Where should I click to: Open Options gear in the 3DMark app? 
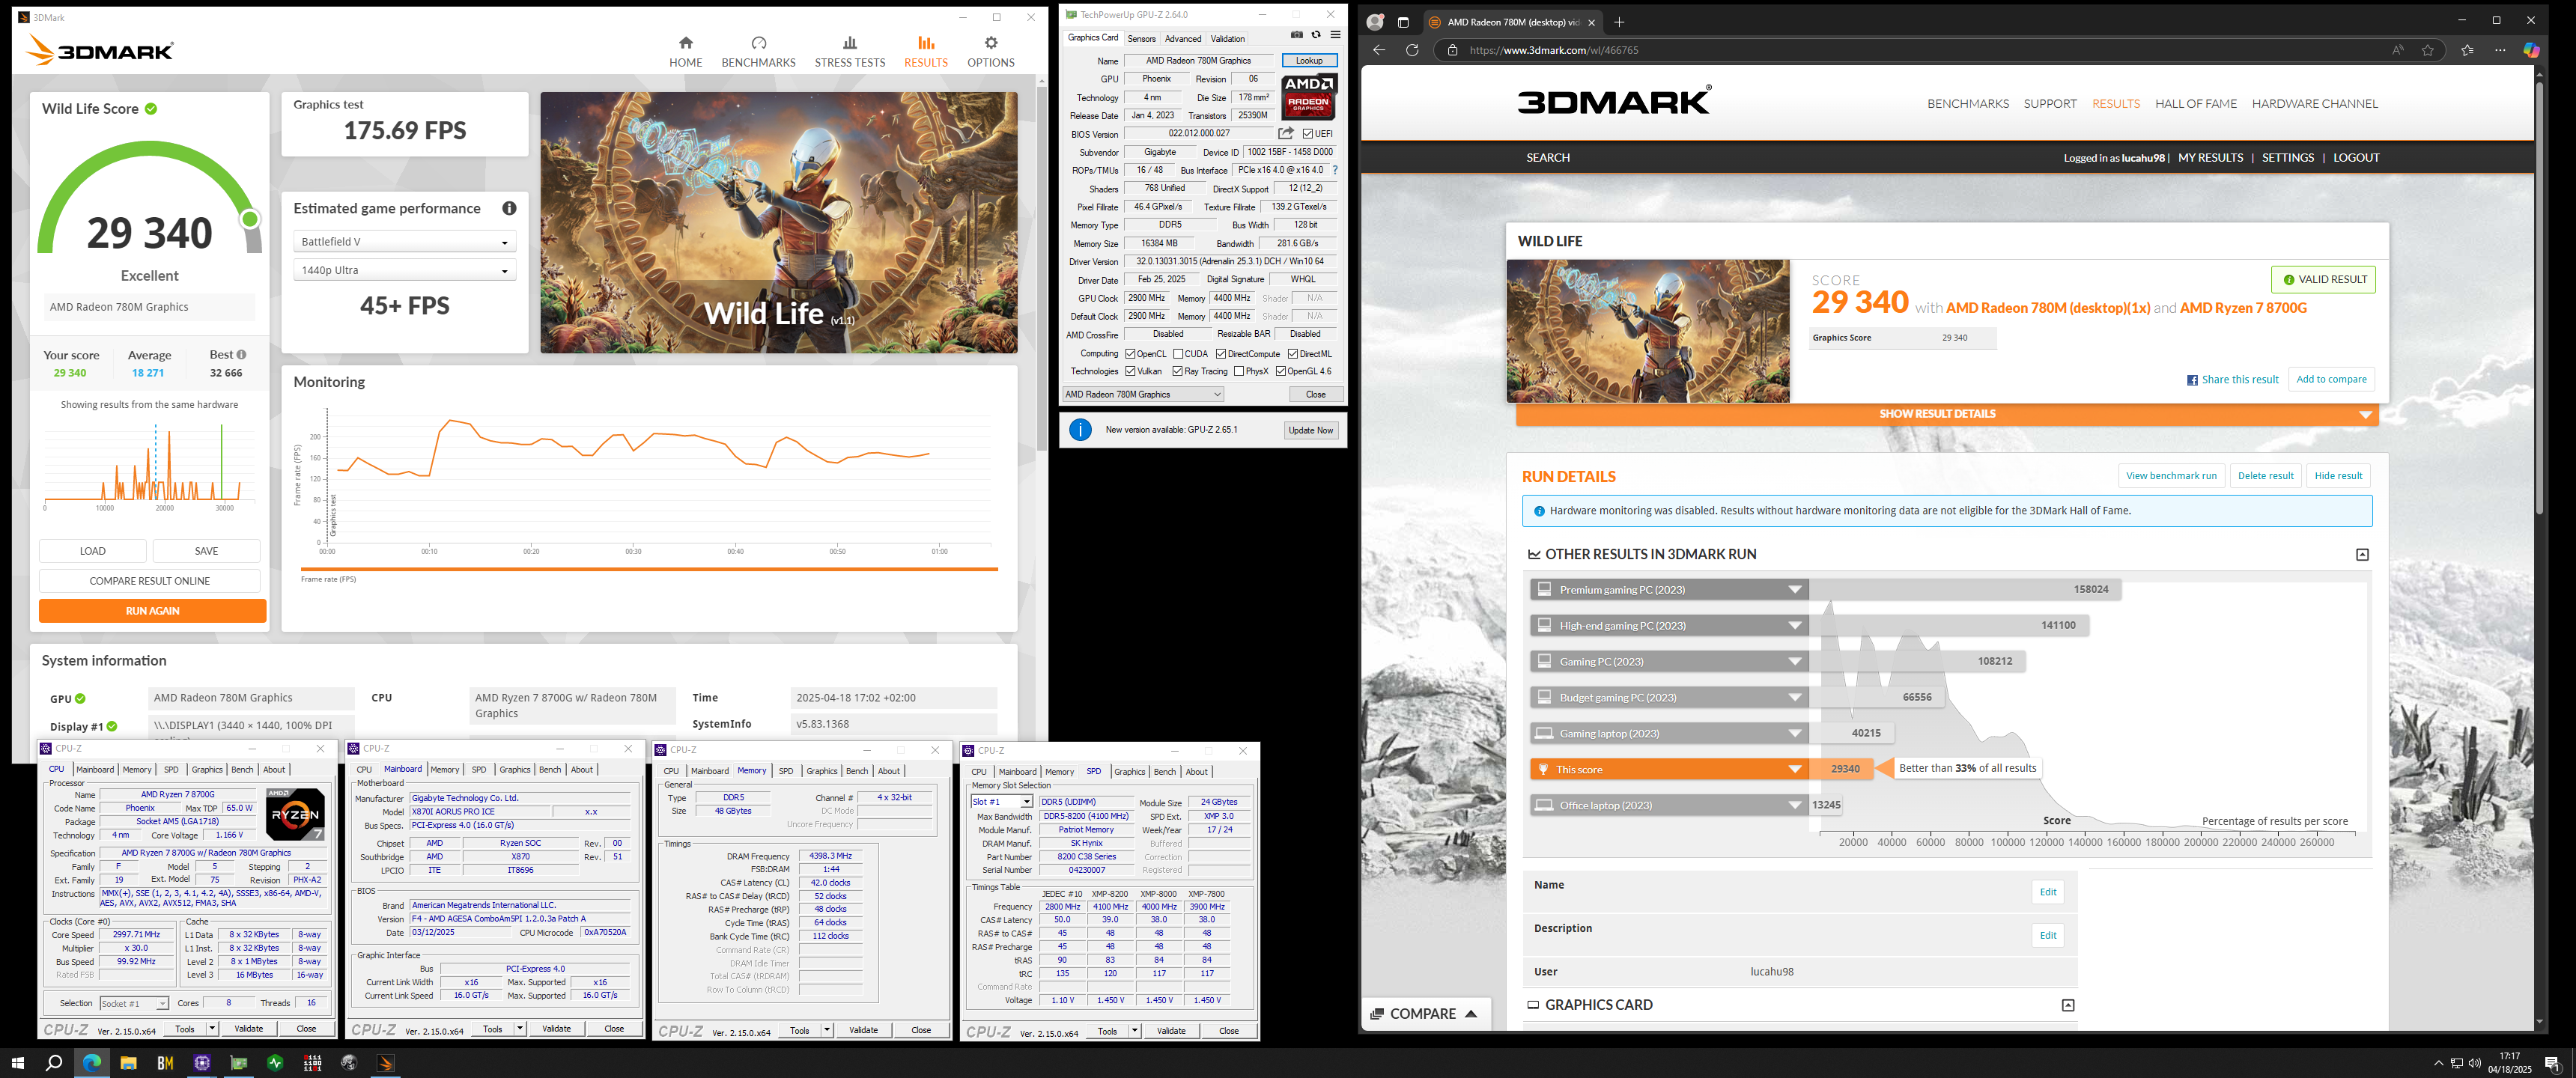[x=990, y=51]
